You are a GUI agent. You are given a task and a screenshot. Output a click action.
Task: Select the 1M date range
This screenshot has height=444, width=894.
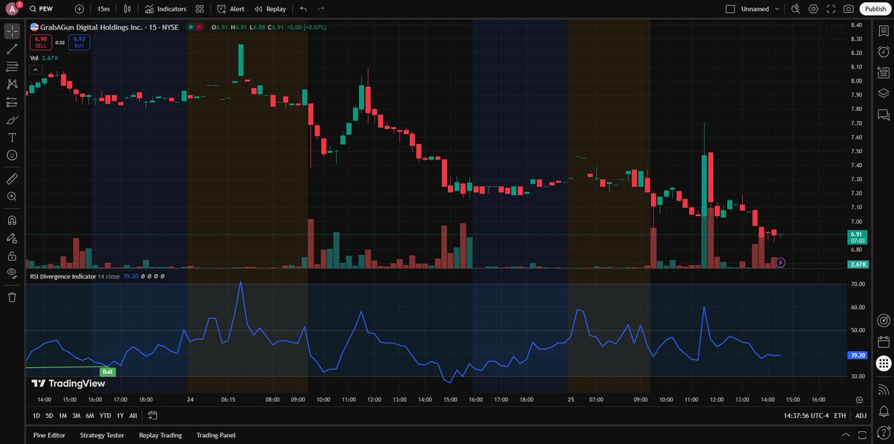click(63, 416)
